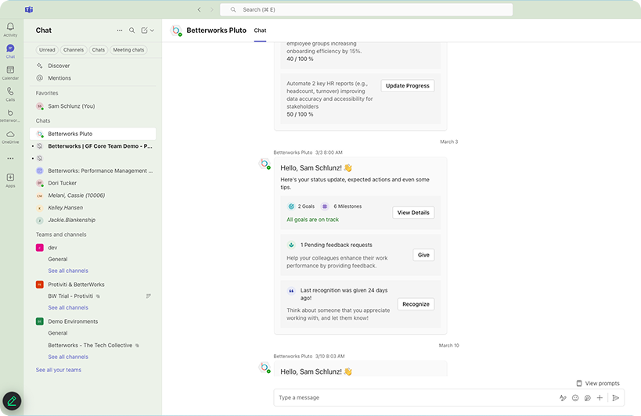Open BW Trial - Protiviti channel
Viewport: 641px width, 416px height.
[70, 296]
